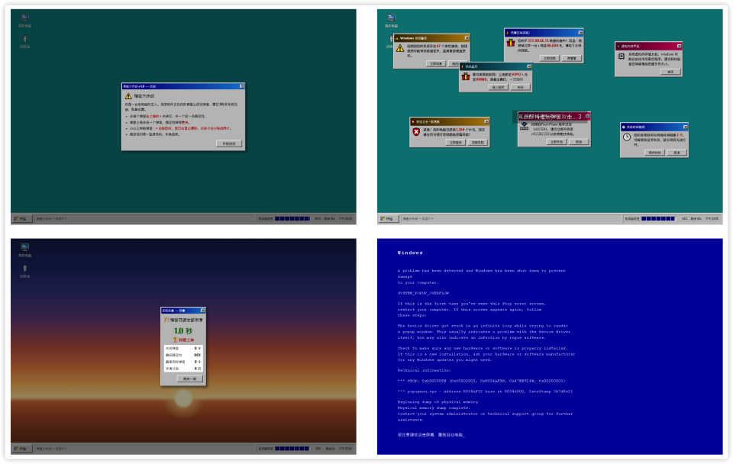Click the play again button in the results dialog
Screen dimensions: 733x464
tap(190, 379)
